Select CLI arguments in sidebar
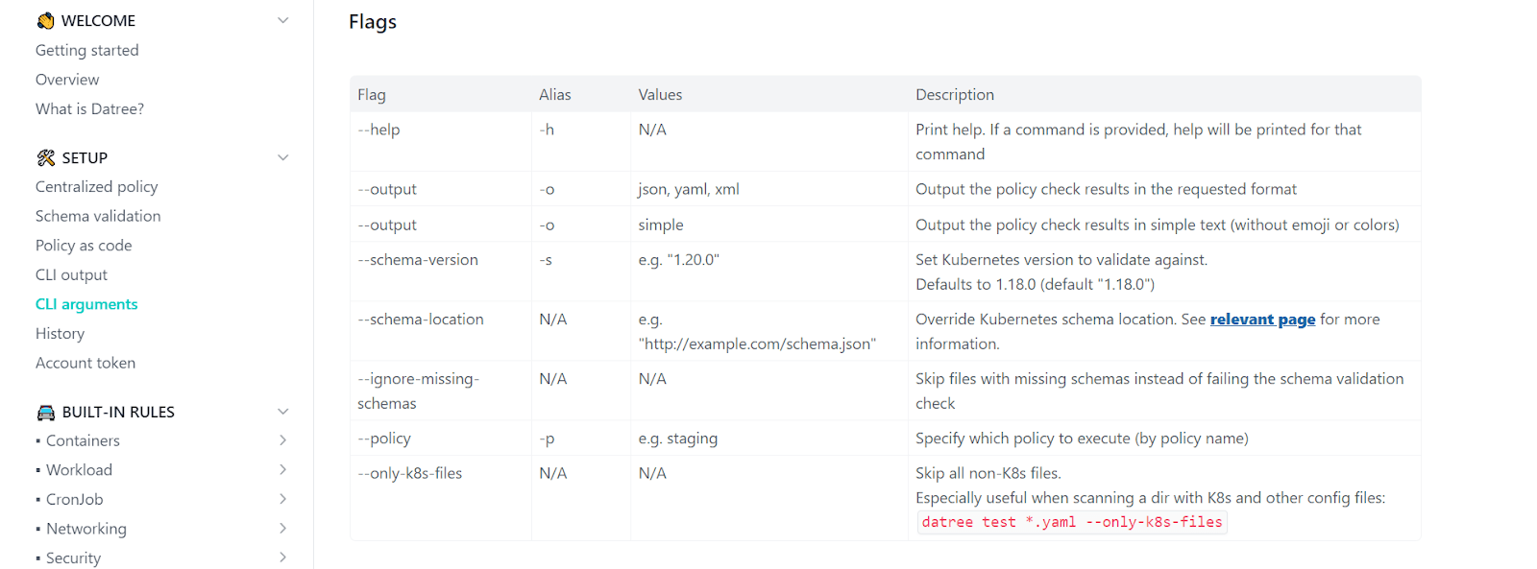1537x569 pixels. point(86,304)
